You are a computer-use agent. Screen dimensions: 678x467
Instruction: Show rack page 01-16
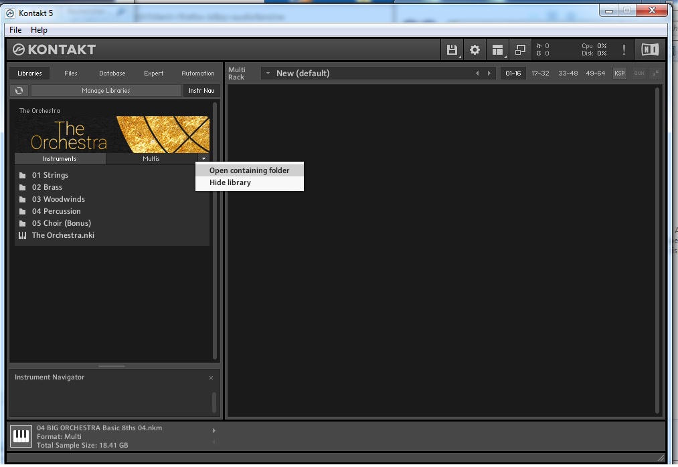513,73
